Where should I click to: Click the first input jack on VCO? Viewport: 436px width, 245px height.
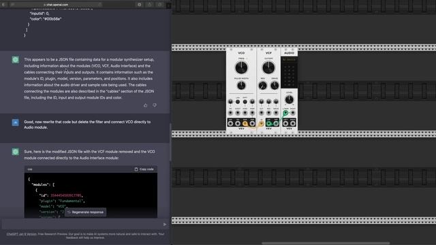pos(230,113)
